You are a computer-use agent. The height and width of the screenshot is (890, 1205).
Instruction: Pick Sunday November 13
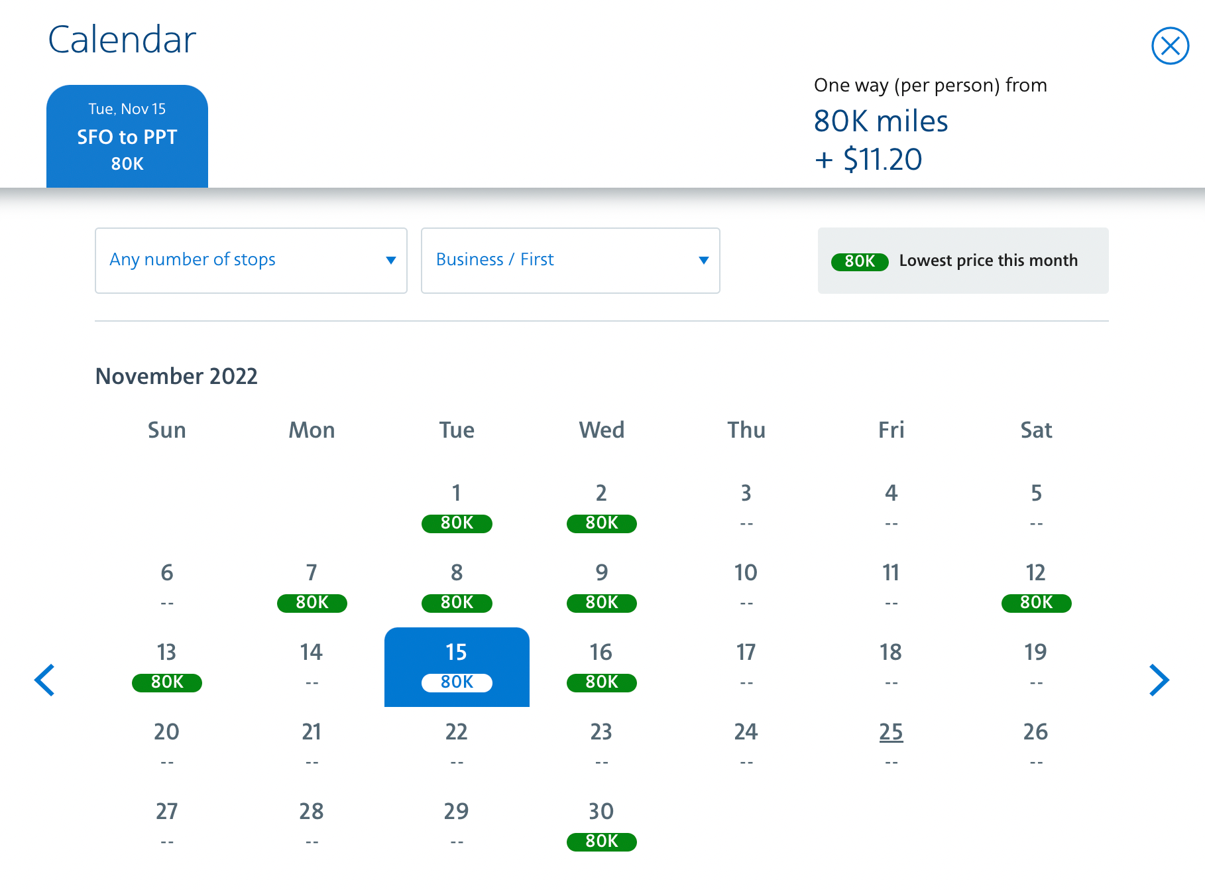tap(167, 667)
